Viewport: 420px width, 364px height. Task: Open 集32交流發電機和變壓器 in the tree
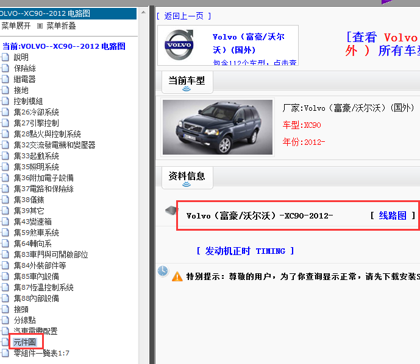pyautogui.click(x=54, y=145)
